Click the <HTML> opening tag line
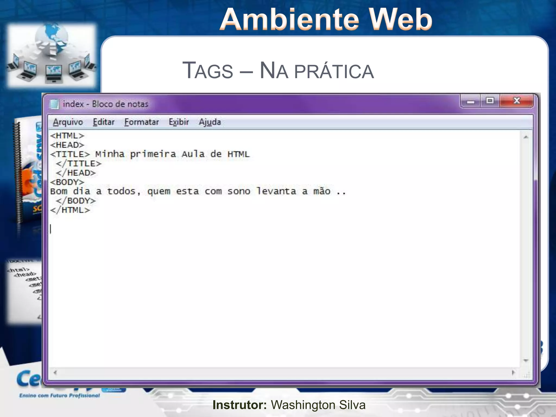 67,135
